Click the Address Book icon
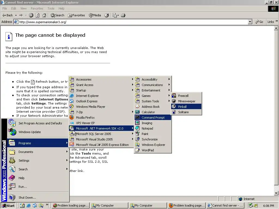Viewport: 279px width, 209px height. pyautogui.click(x=137, y=107)
